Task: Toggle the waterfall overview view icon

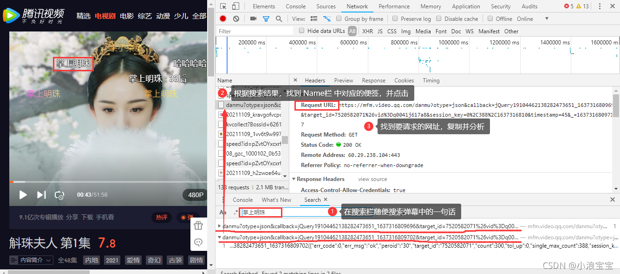Action: click(327, 19)
